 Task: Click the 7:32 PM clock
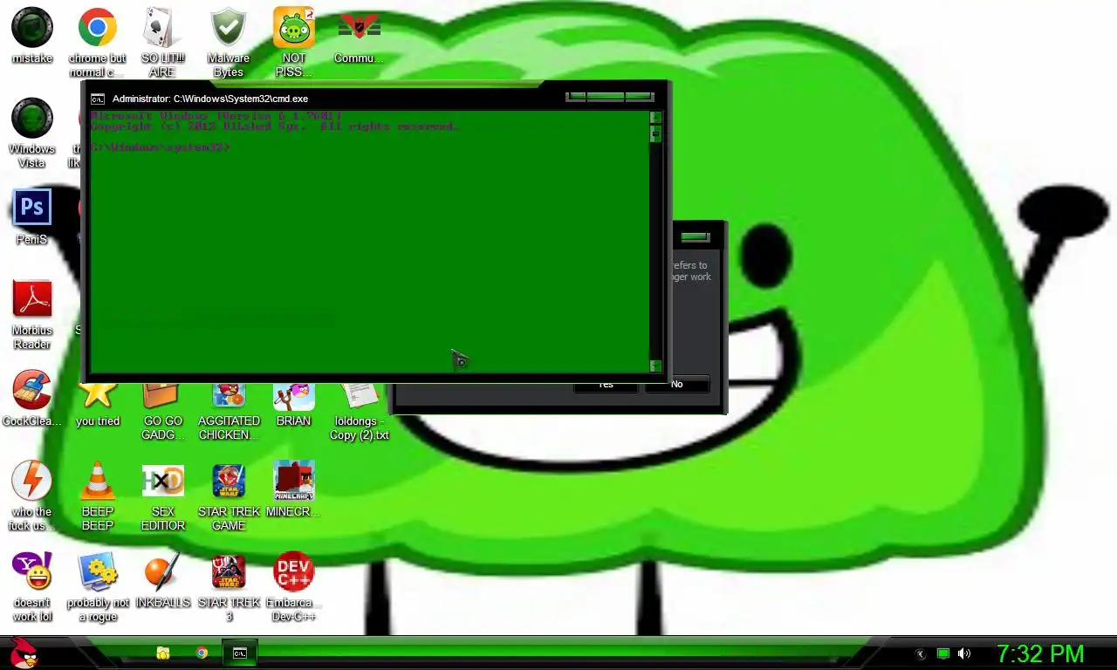tap(1040, 653)
